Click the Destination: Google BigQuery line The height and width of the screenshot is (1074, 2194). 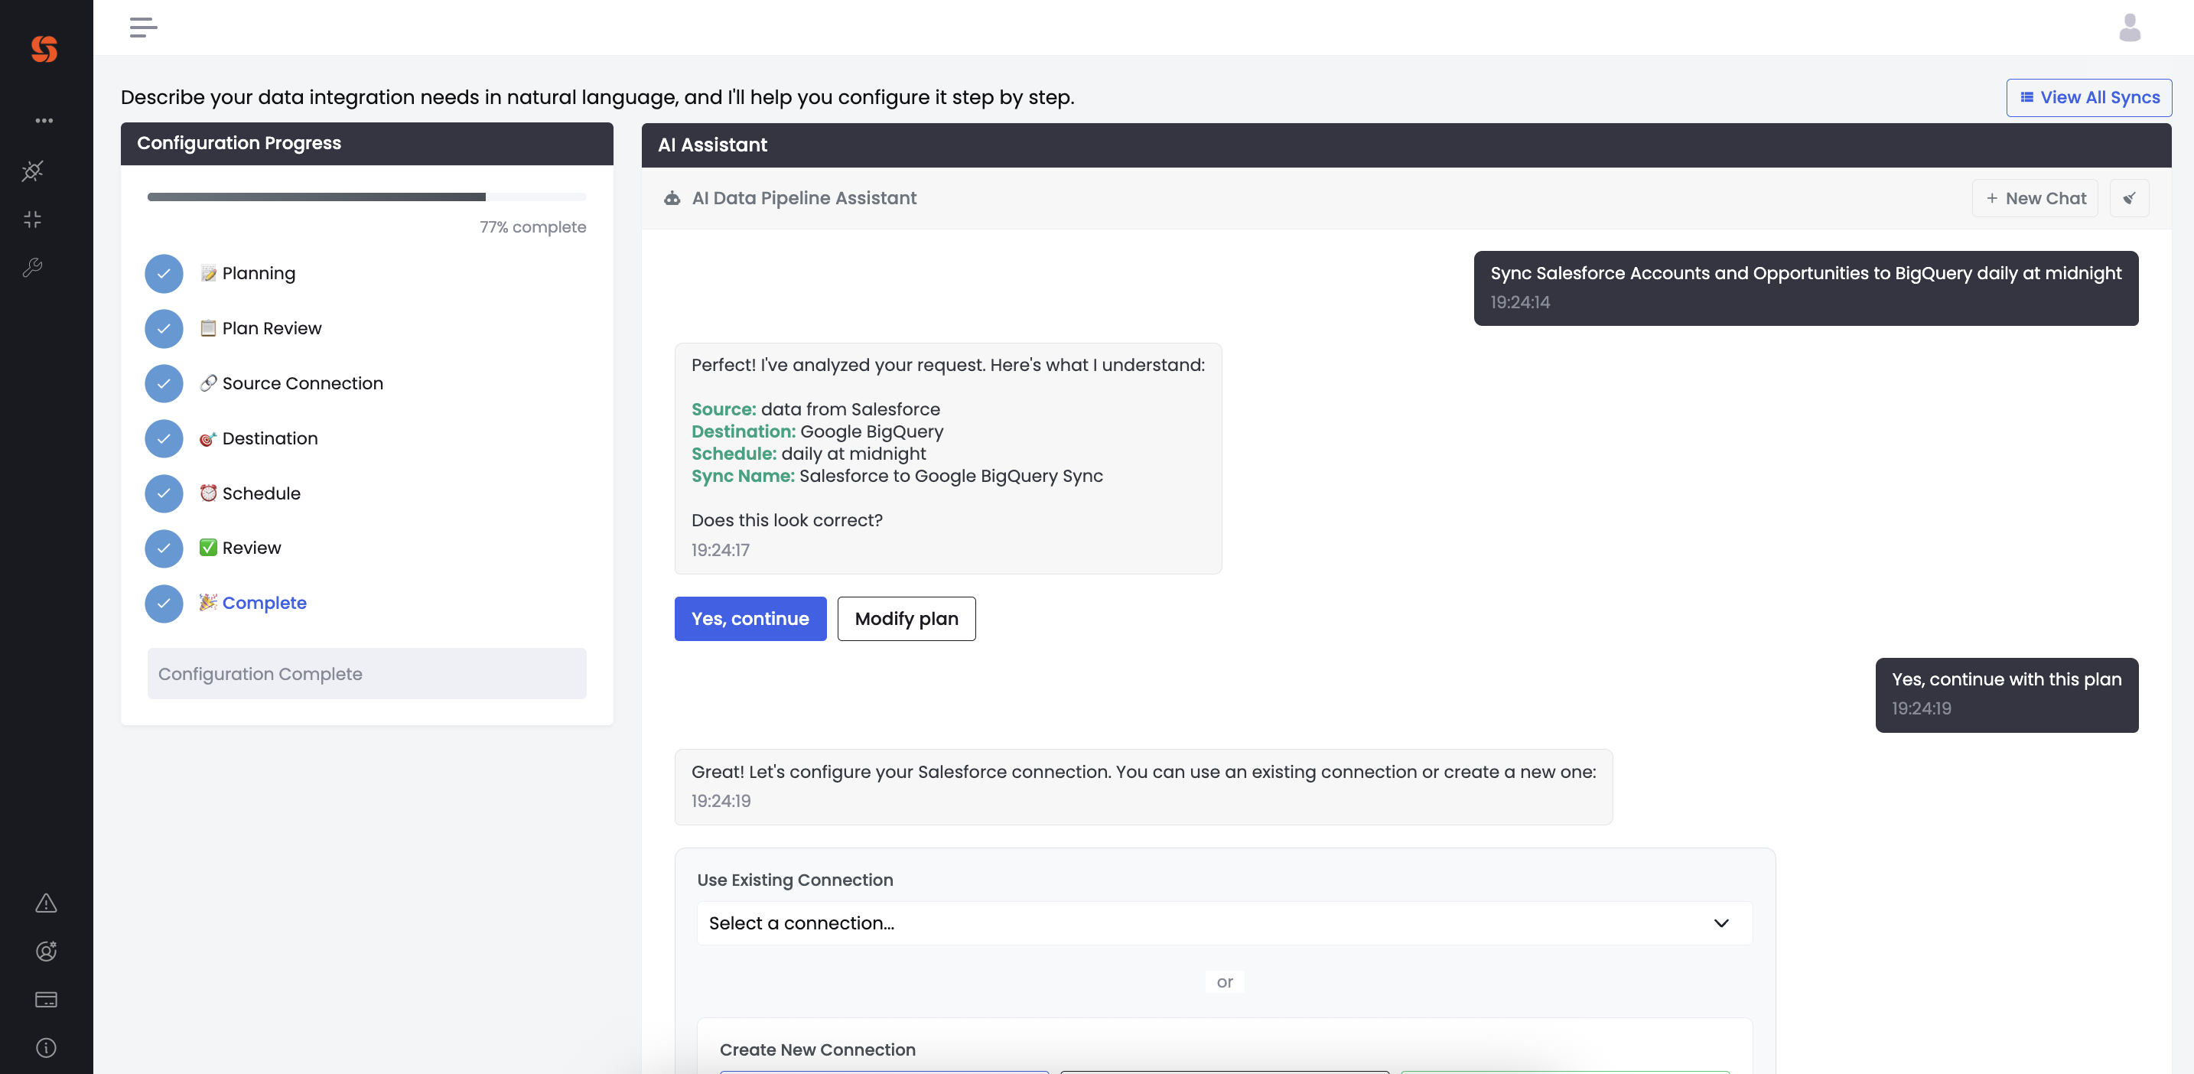817,431
